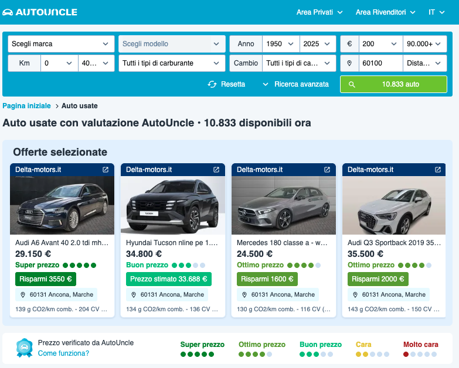Click the Resetta filters button

click(x=226, y=84)
